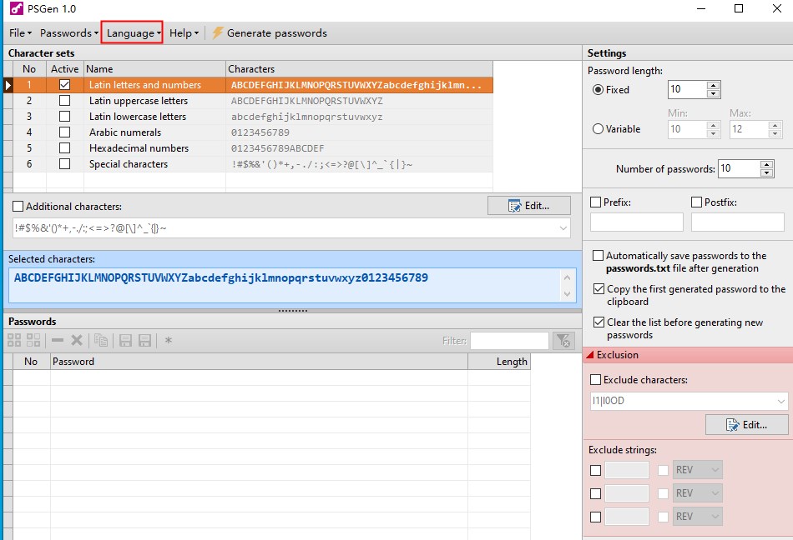The height and width of the screenshot is (540, 793).
Task: Click Edit button in Exclusion section
Action: point(747,425)
